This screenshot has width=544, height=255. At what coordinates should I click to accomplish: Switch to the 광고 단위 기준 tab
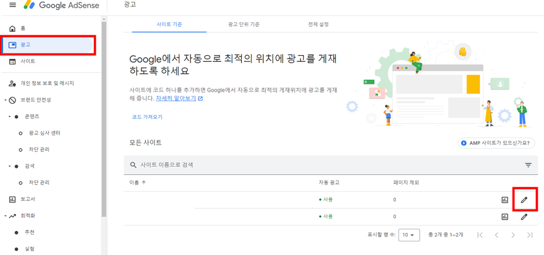coord(244,24)
